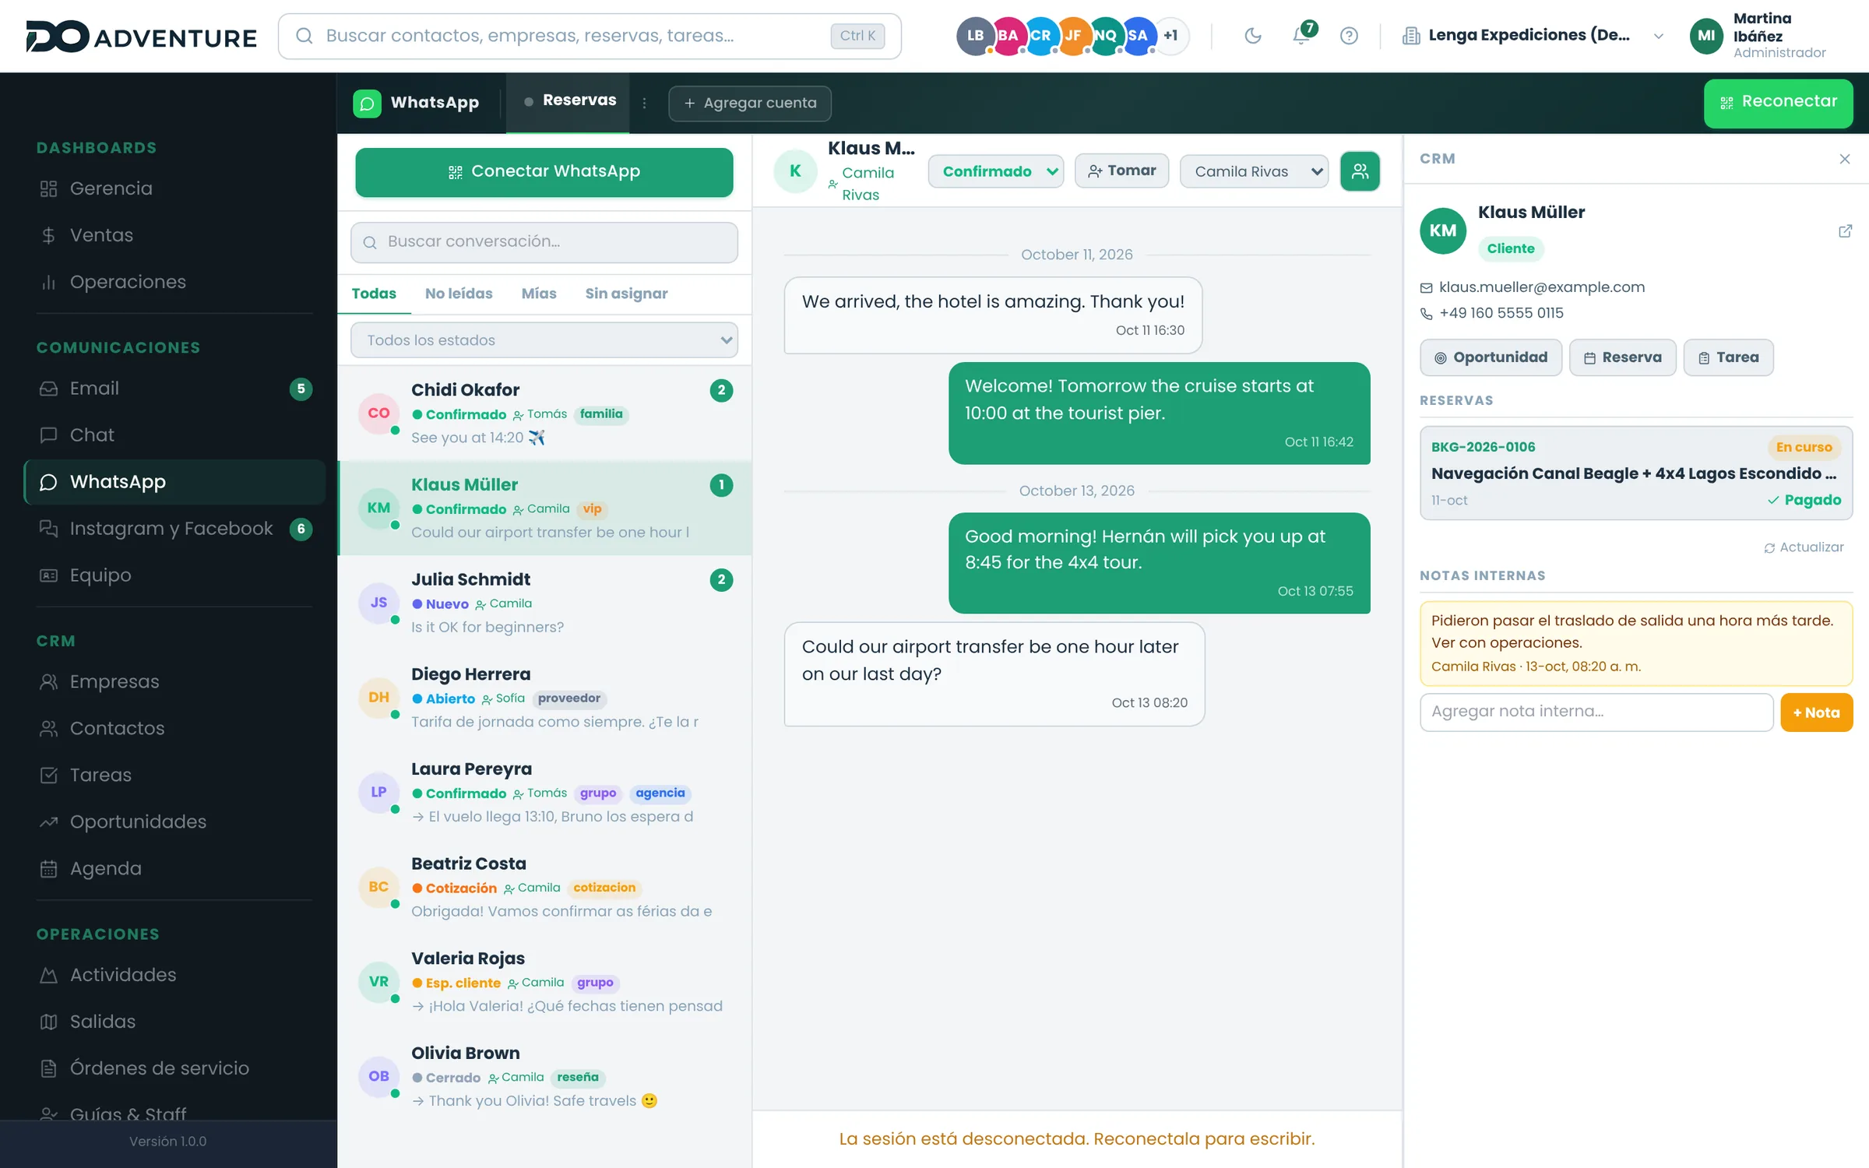This screenshot has height=1168, width=1869.
Task: Select Sin asignar tab
Action: click(626, 294)
